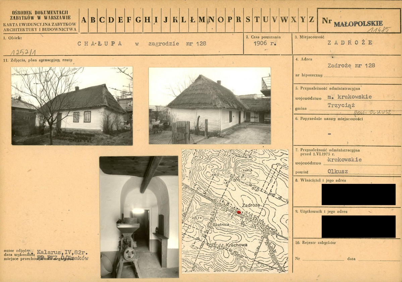This screenshot has height=282, width=402.
Task: Click the Zadroże situational map
Action: [x=235, y=211]
